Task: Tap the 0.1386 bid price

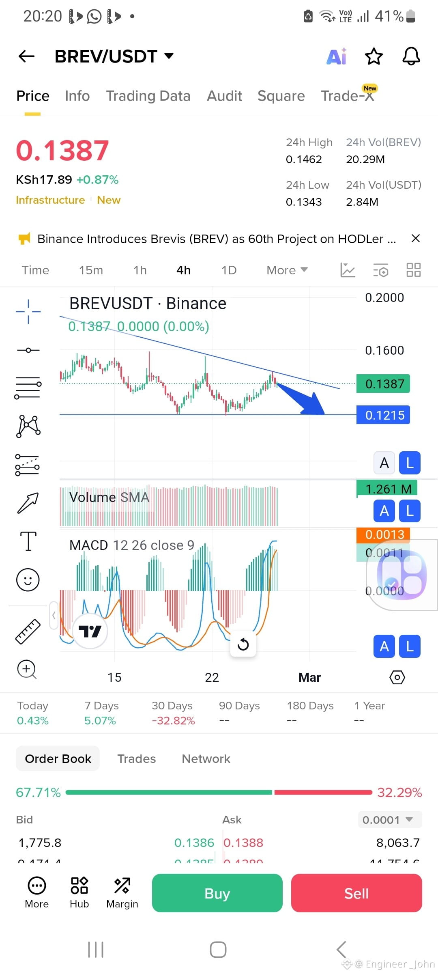Action: click(x=194, y=843)
